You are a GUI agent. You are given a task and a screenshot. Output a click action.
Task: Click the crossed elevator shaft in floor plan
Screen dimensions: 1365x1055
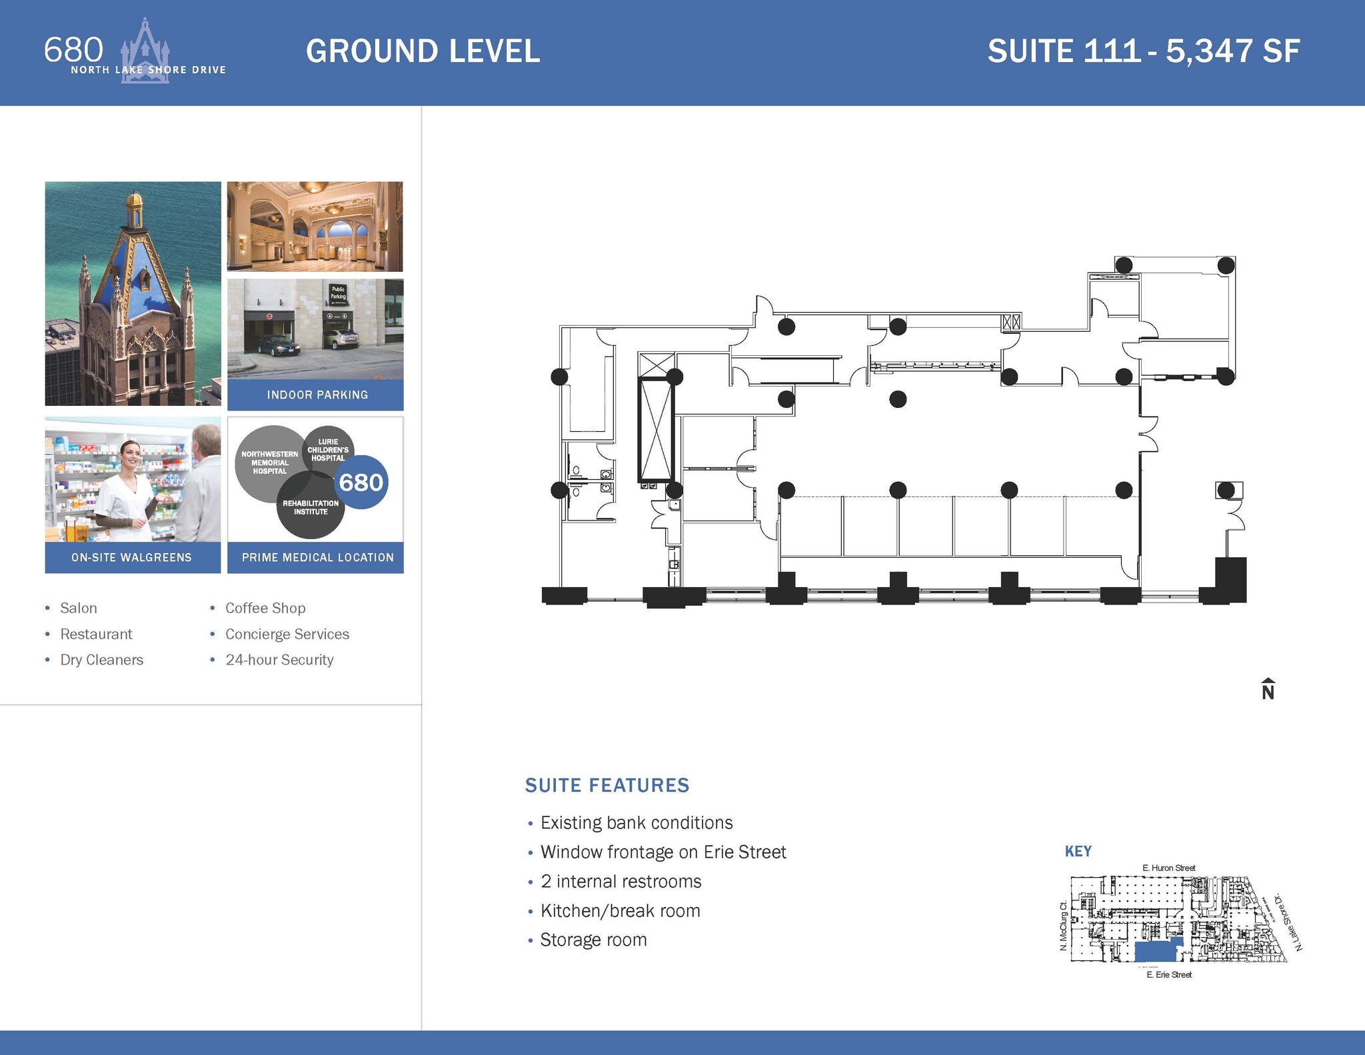tap(656, 429)
